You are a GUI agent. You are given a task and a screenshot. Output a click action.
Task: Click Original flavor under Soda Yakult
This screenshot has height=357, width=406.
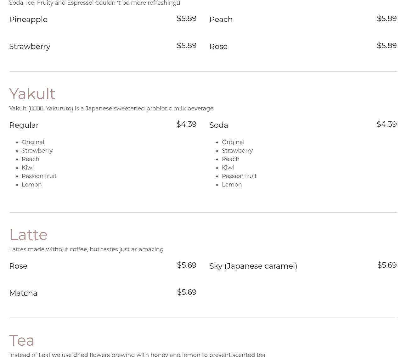click(x=233, y=142)
